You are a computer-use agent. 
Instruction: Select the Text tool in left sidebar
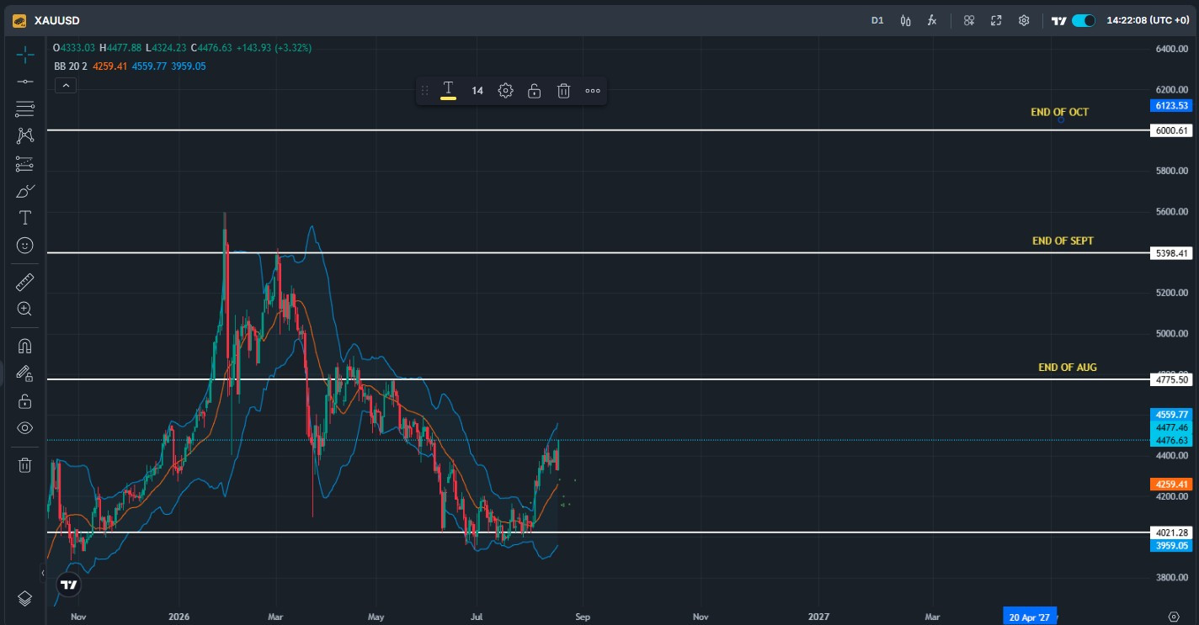25,218
